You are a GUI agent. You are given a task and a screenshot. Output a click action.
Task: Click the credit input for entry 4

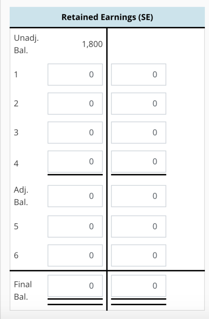(139, 161)
